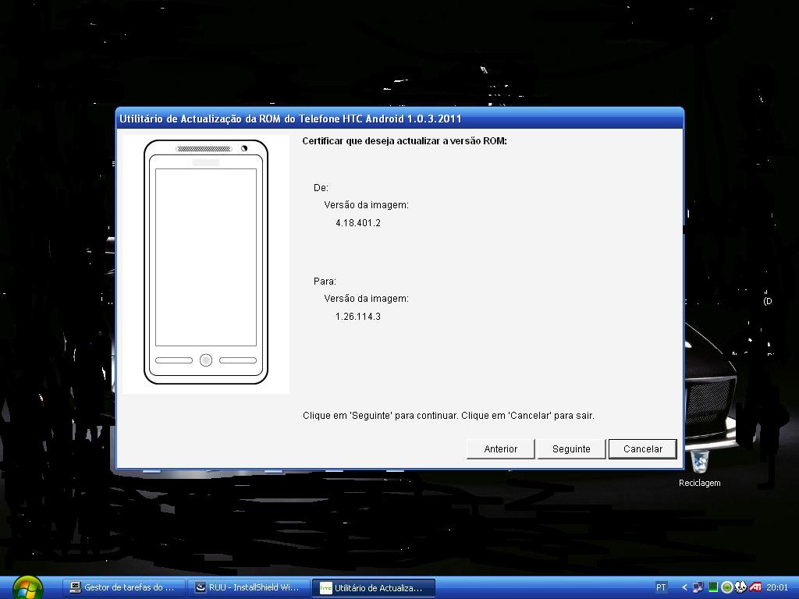Cancel the ROM update with Cancelar
The image size is (799, 599).
(643, 448)
